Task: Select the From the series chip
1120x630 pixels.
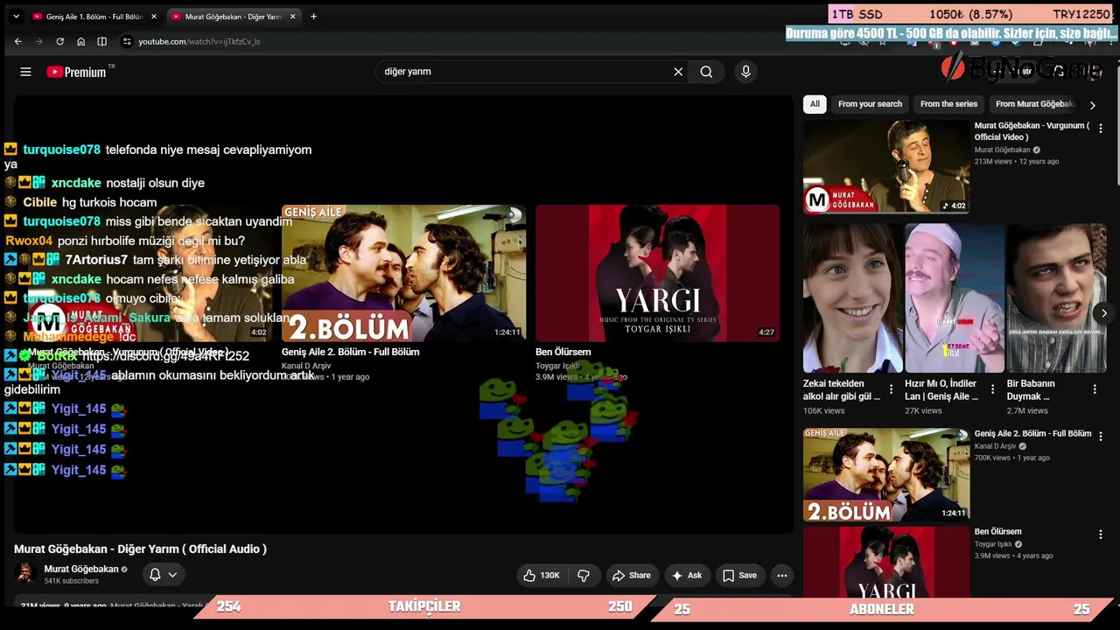Action: tap(948, 104)
